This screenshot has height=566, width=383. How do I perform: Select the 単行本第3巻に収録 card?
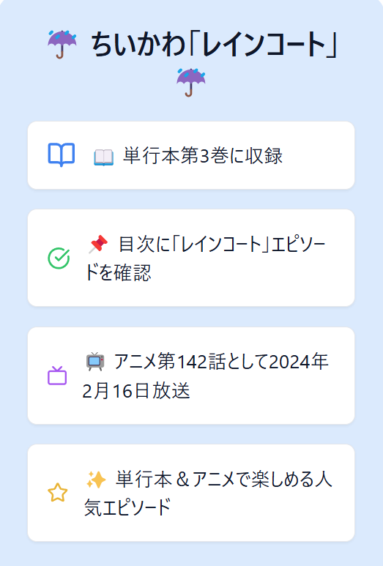tap(191, 155)
